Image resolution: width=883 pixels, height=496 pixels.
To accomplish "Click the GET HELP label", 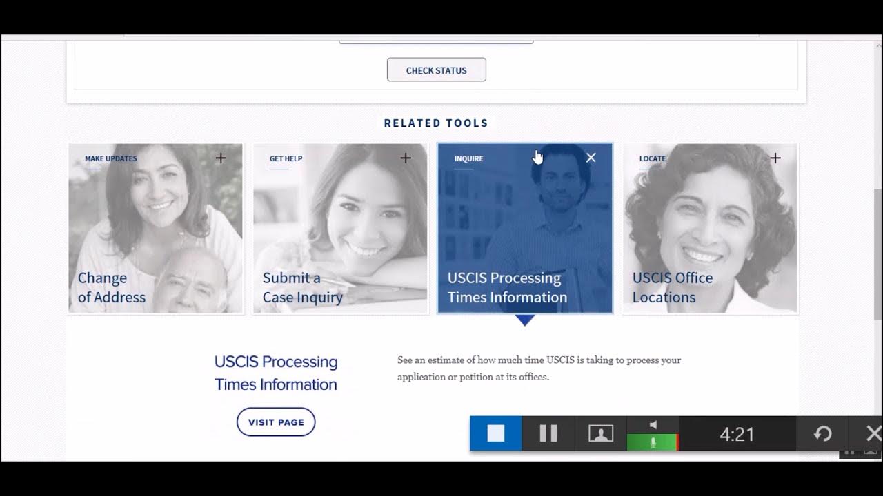I will (286, 158).
